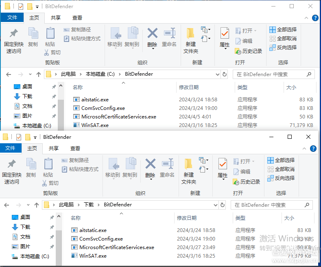Image resolution: width=321 pixels, height=267 pixels.
Task: Open the 文件 tab in the bottom window
Action: tap(10, 148)
